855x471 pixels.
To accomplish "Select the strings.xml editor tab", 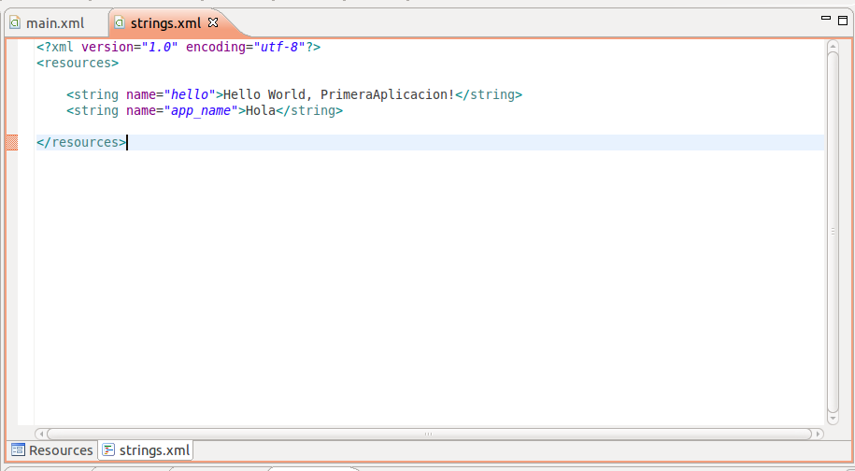I will [165, 23].
